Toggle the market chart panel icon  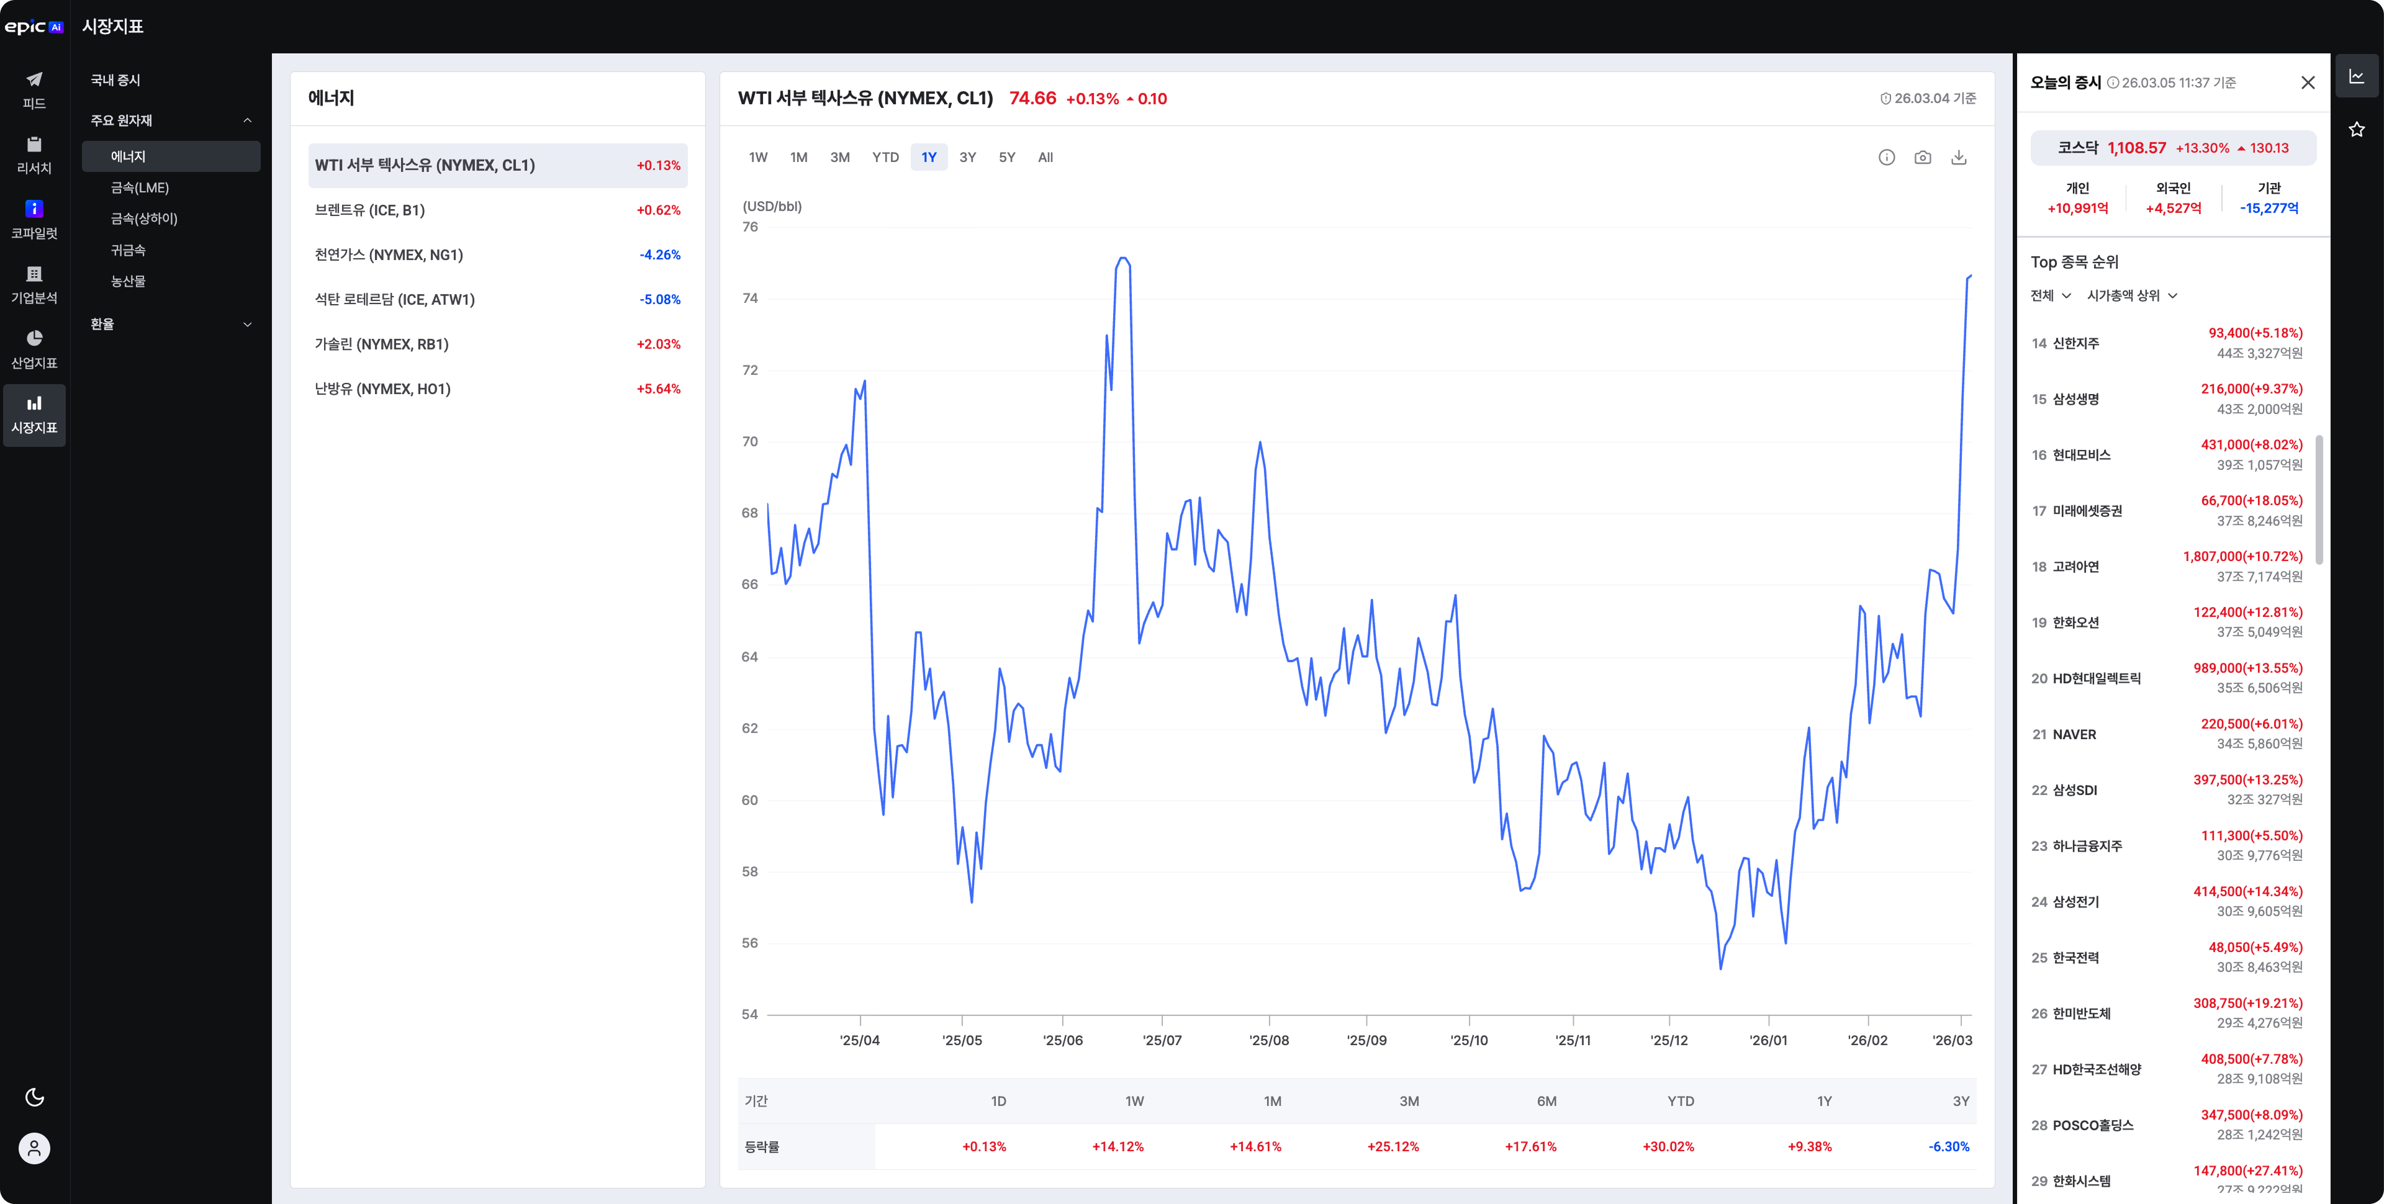click(x=2356, y=77)
